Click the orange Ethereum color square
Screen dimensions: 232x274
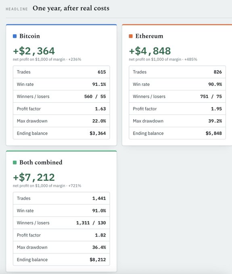click(131, 36)
